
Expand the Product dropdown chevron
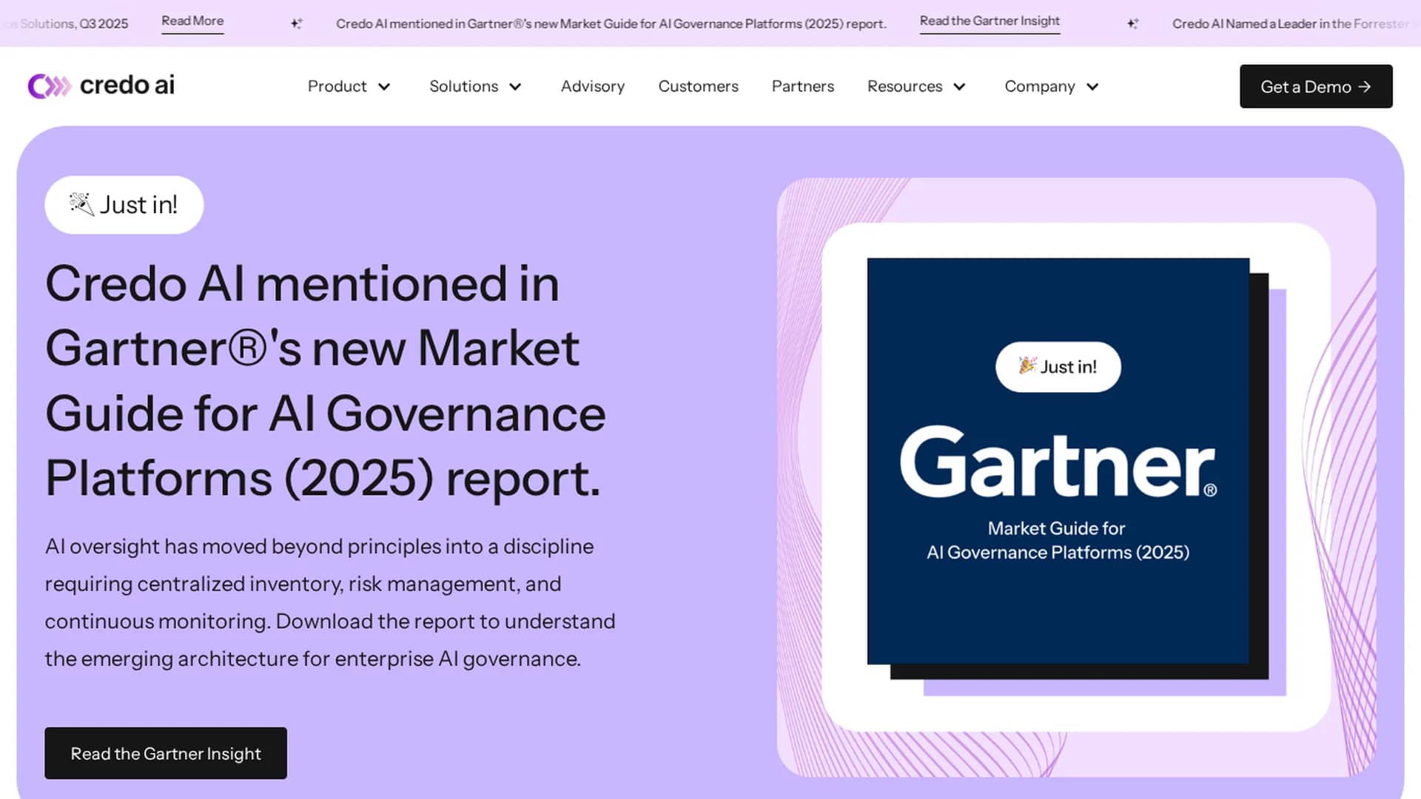tap(384, 87)
